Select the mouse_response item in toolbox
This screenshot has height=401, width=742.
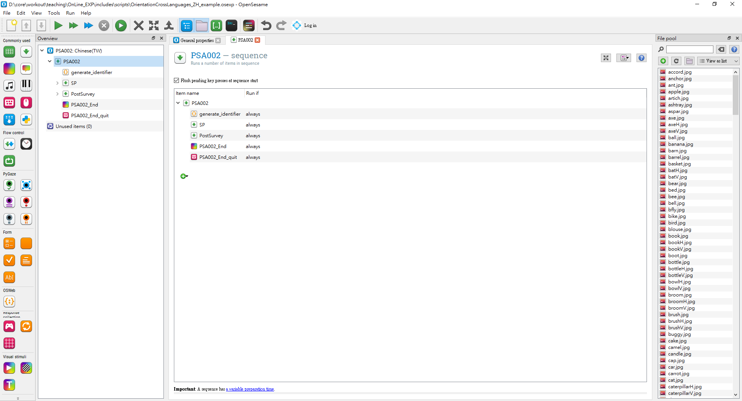click(x=26, y=103)
